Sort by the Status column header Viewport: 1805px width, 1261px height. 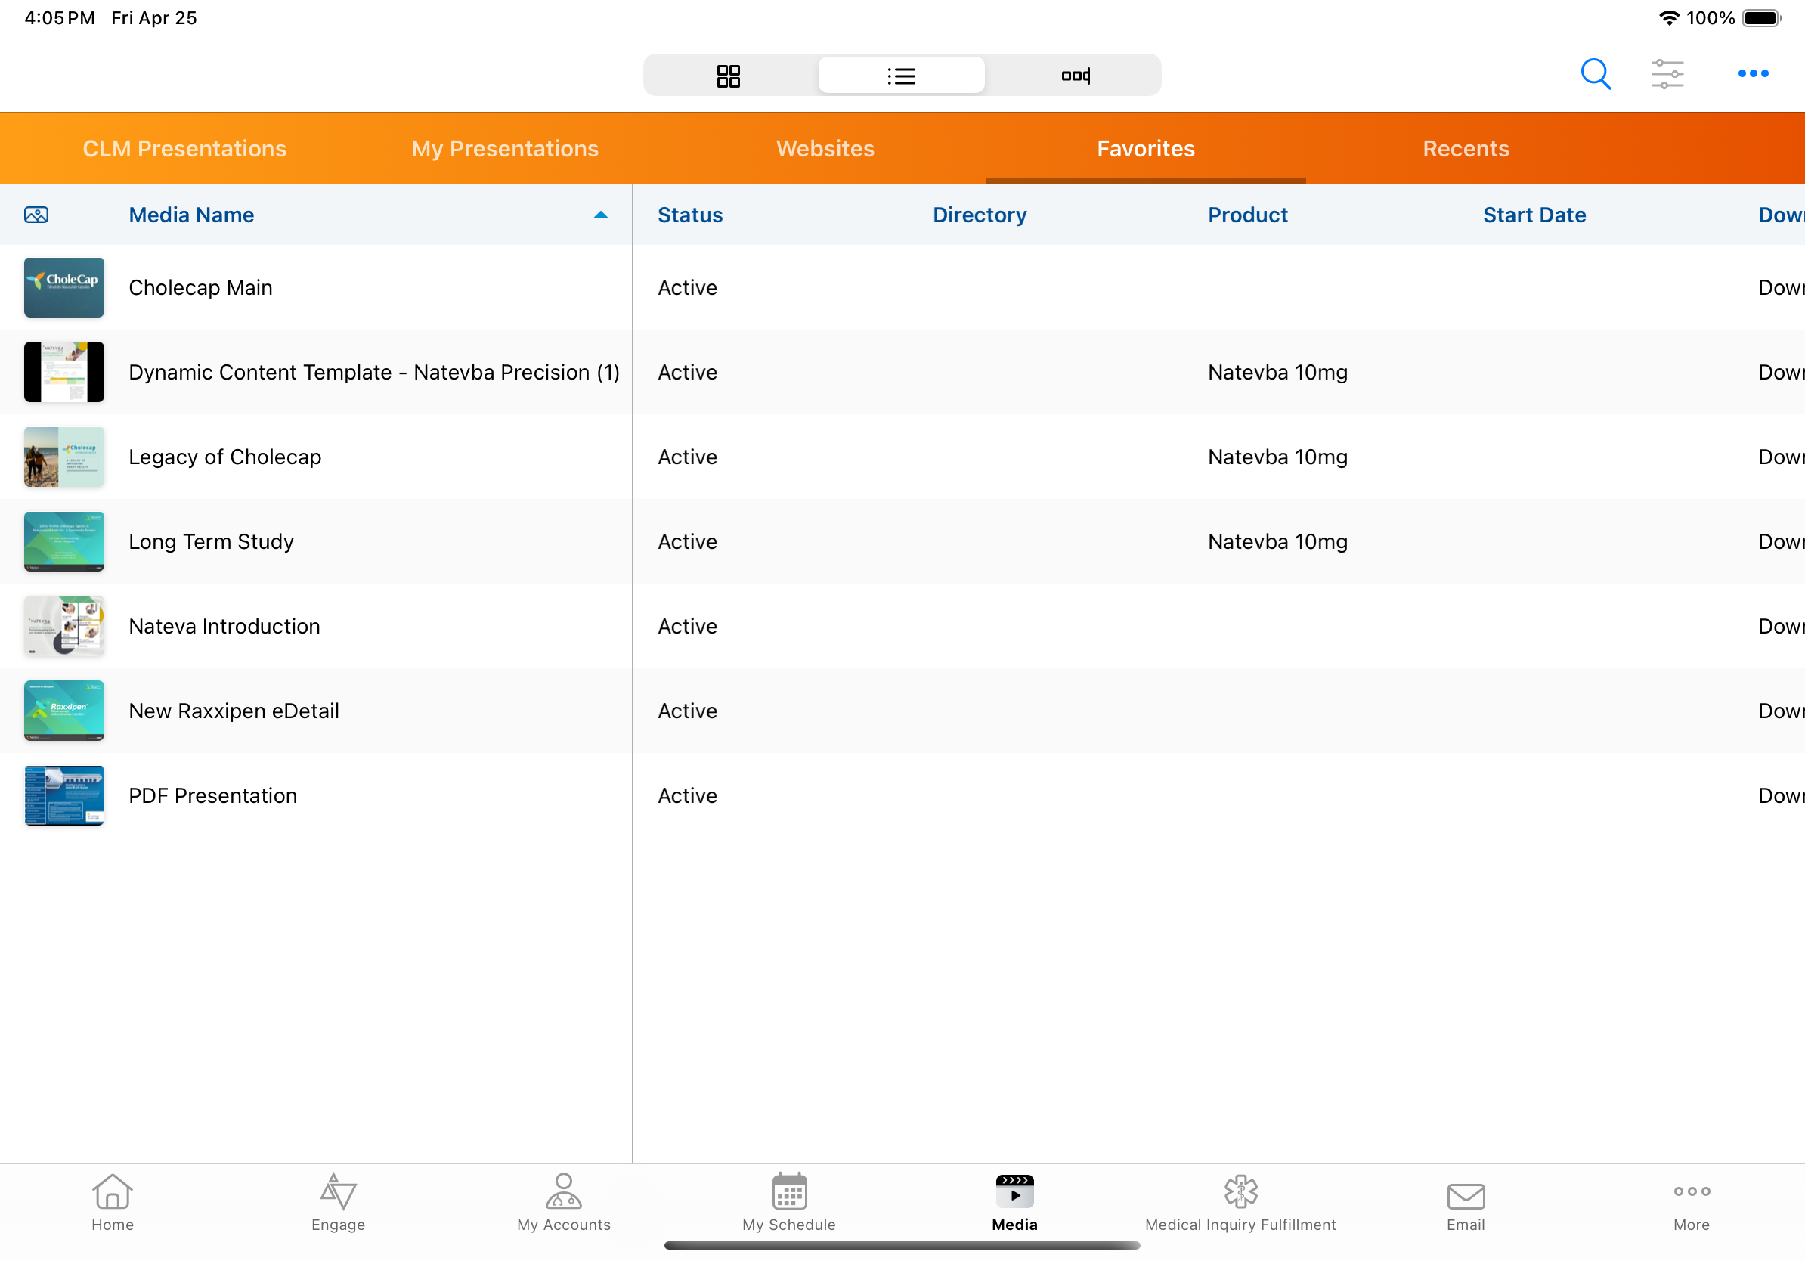point(689,215)
